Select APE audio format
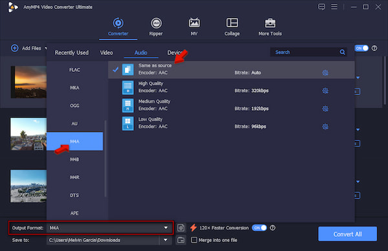This screenshot has width=388, height=251. click(x=75, y=213)
